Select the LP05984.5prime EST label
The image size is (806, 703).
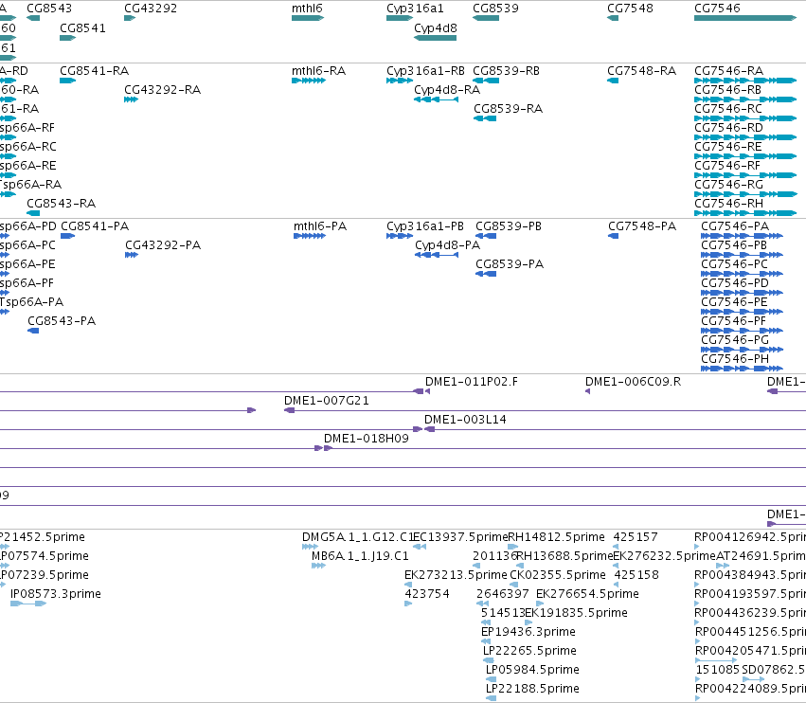[x=532, y=670]
